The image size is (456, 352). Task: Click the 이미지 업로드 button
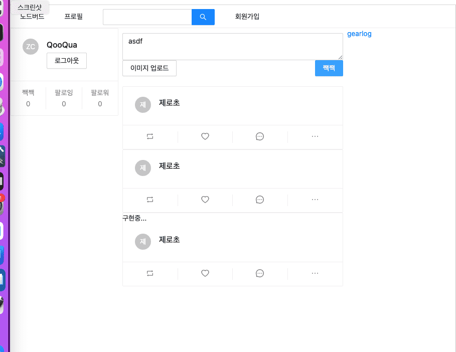149,68
